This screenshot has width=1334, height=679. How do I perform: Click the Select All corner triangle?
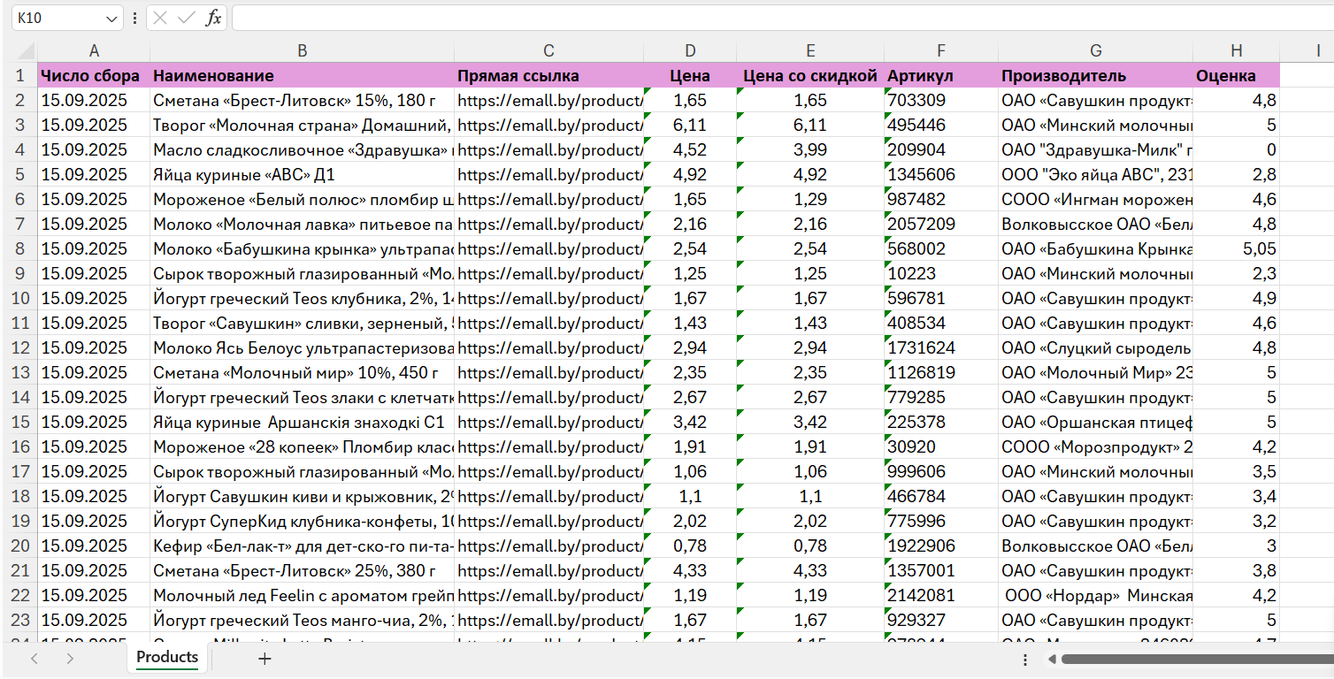[25, 50]
